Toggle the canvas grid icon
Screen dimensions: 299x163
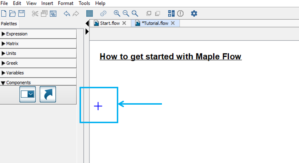(x=89, y=14)
